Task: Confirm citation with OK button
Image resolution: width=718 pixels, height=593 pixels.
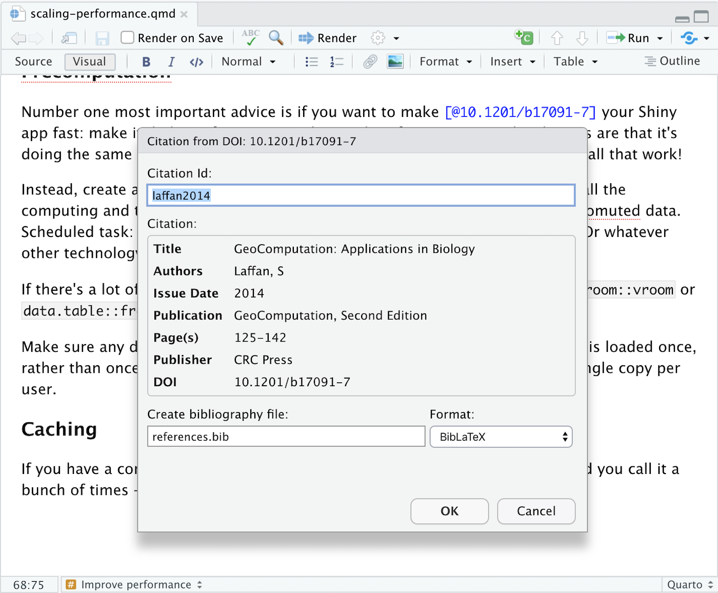Action: tap(449, 511)
